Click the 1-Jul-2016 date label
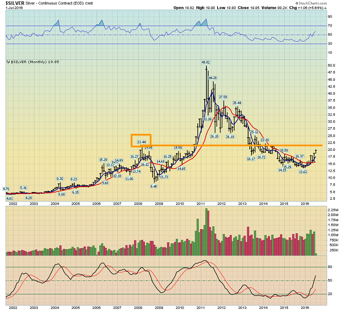The width and height of the screenshot is (344, 311). [14, 8]
